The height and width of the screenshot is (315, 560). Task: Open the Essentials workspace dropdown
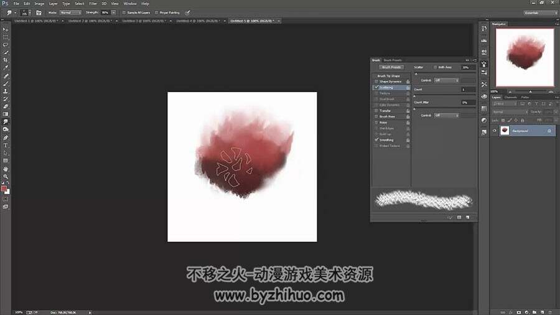click(x=540, y=12)
